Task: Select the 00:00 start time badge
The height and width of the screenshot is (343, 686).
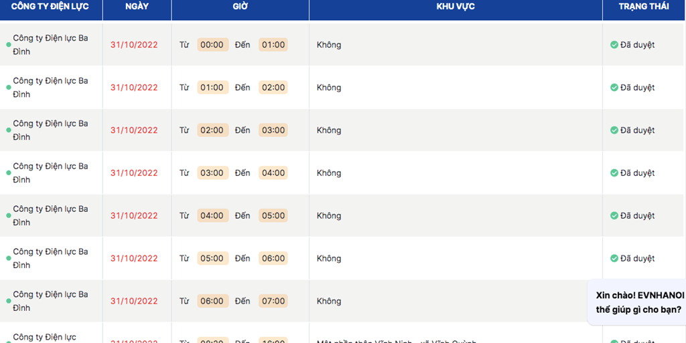Action: pyautogui.click(x=212, y=45)
